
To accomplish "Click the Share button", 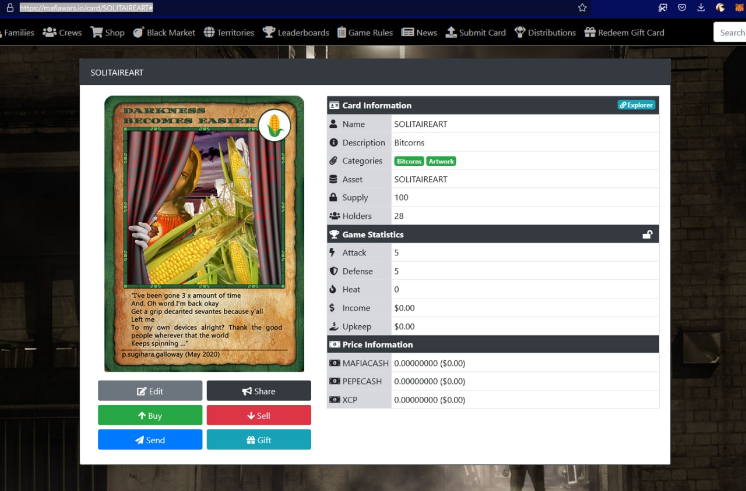I will [x=259, y=391].
